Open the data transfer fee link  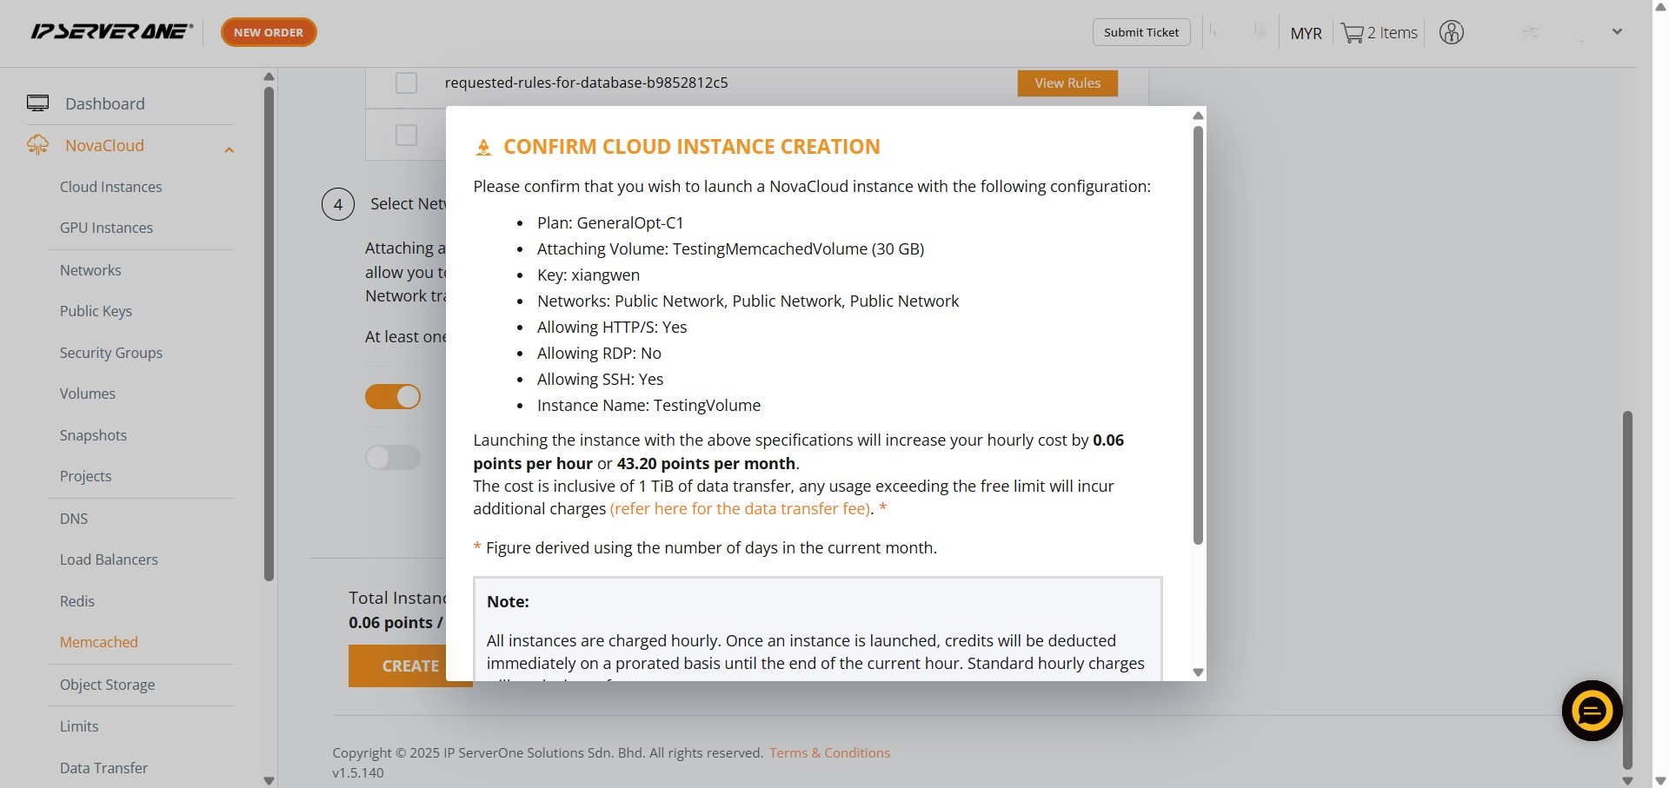click(740, 509)
